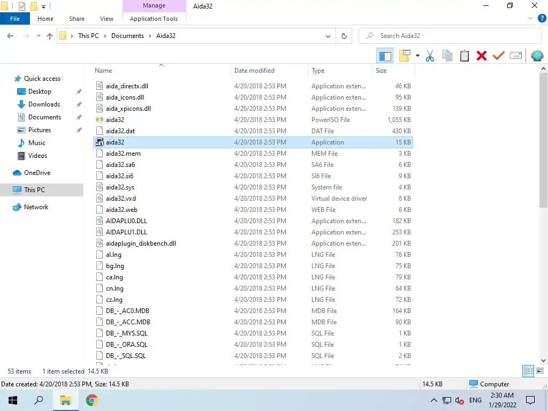Select AIDAPLU0.DLL file
The width and height of the screenshot is (548, 411).
[126, 221]
